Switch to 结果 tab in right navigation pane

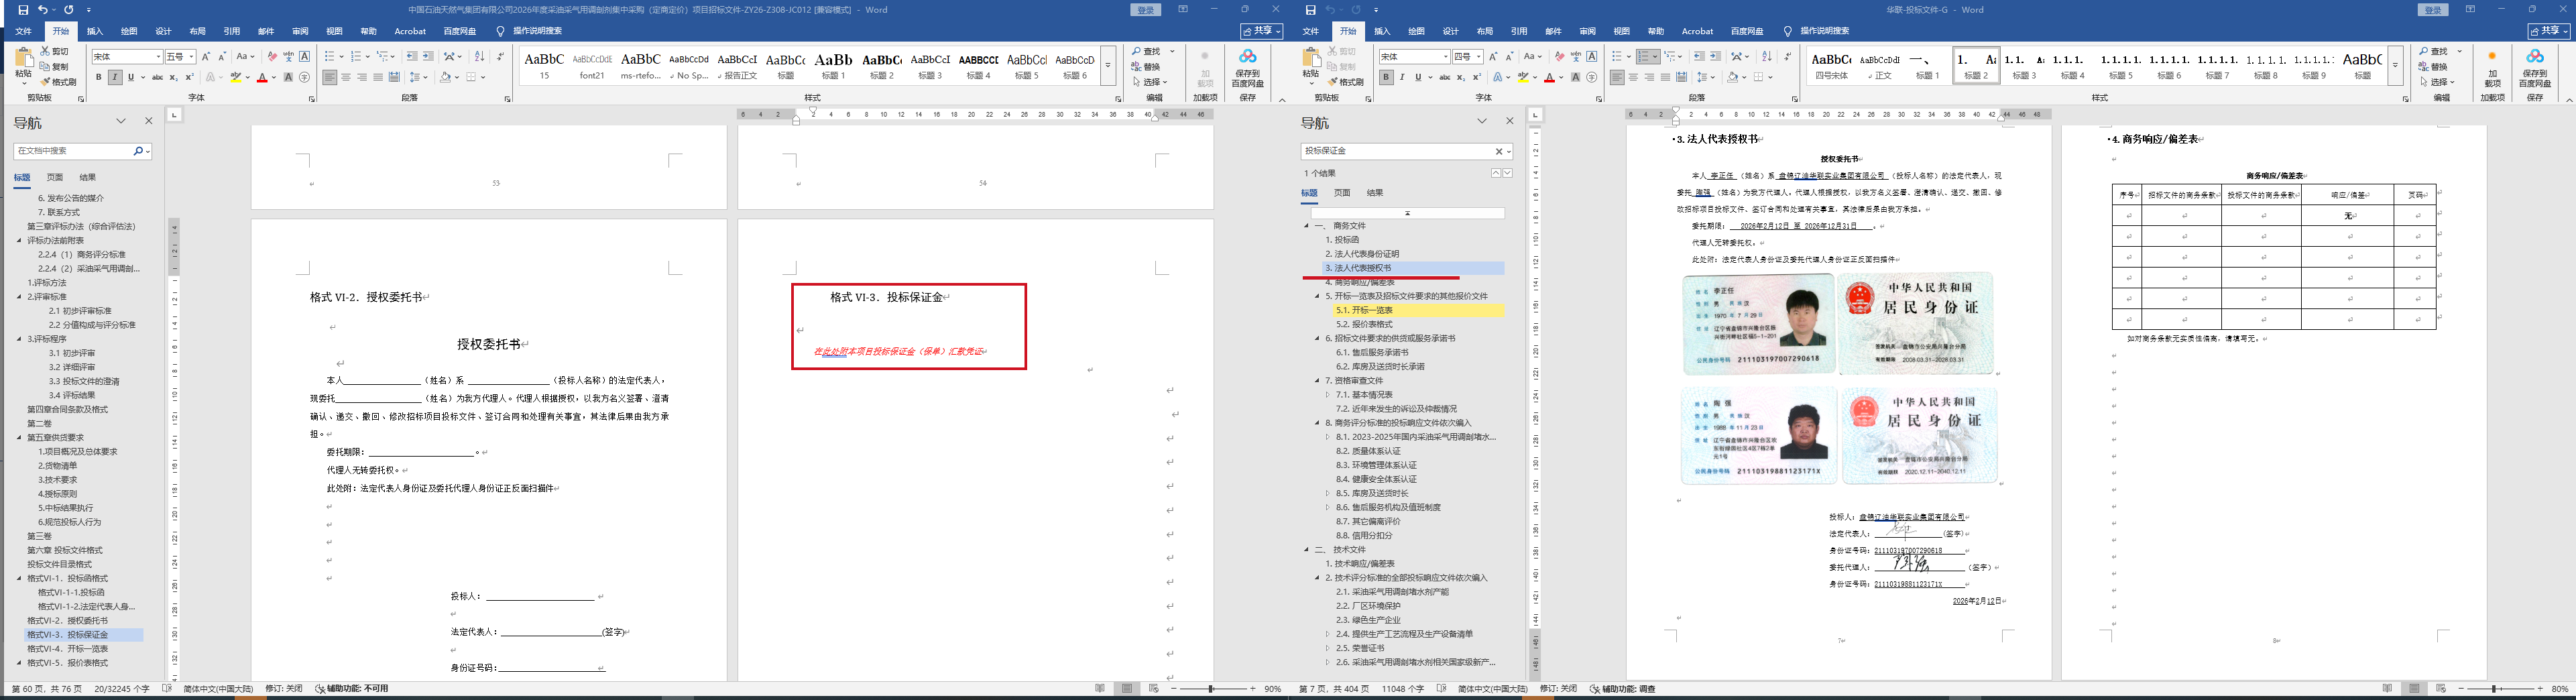coord(1375,193)
